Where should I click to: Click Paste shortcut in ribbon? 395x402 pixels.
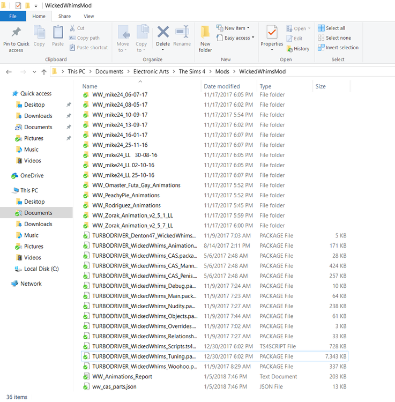click(88, 48)
